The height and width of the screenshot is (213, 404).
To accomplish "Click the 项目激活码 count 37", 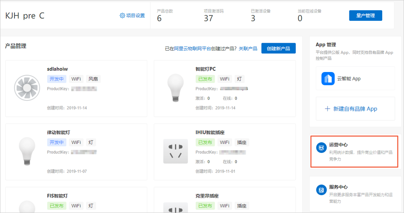I will (208, 18).
